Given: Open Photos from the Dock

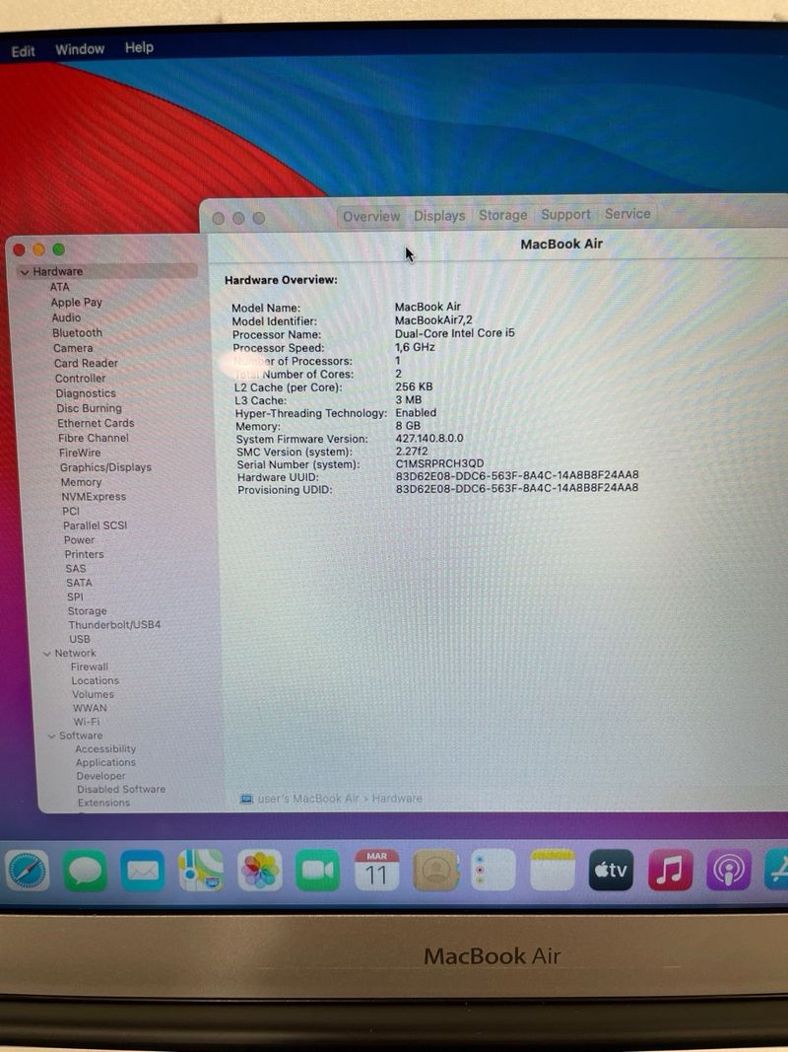Looking at the screenshot, I should tap(259, 871).
